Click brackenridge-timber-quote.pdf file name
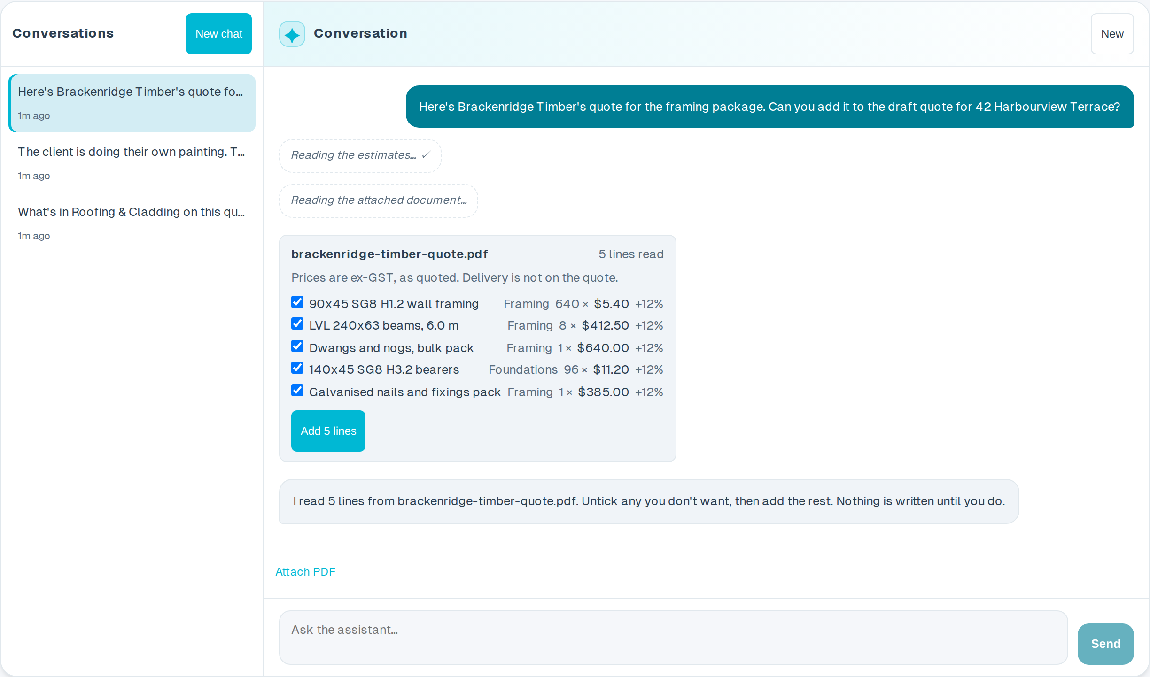The image size is (1150, 677). click(389, 254)
